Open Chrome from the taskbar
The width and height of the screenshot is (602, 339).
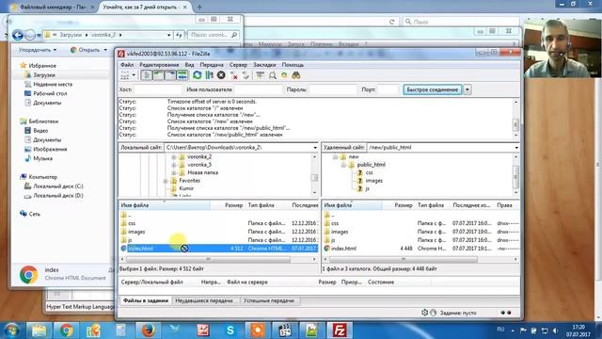66,331
